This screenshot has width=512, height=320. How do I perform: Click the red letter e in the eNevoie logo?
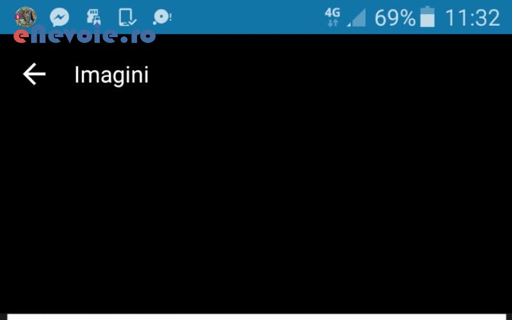coord(20,36)
